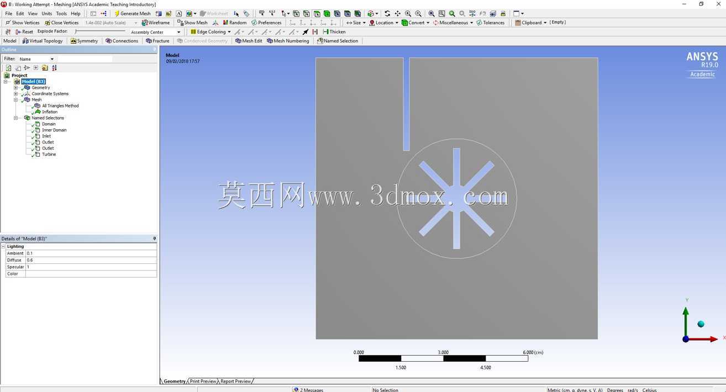Viewport: 726px width, 392px height.
Task: Click the Mesh Edit button
Action: [x=249, y=41]
